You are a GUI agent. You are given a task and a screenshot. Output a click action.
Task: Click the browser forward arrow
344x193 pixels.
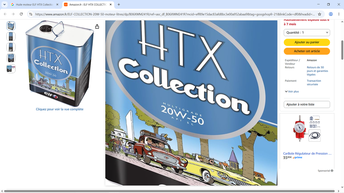point(13,14)
